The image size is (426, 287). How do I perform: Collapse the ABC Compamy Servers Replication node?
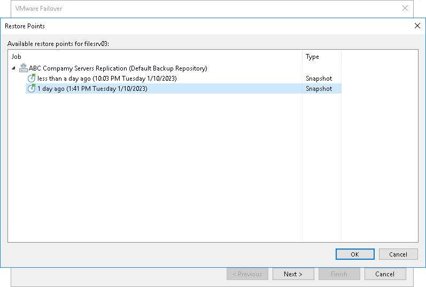13,68
